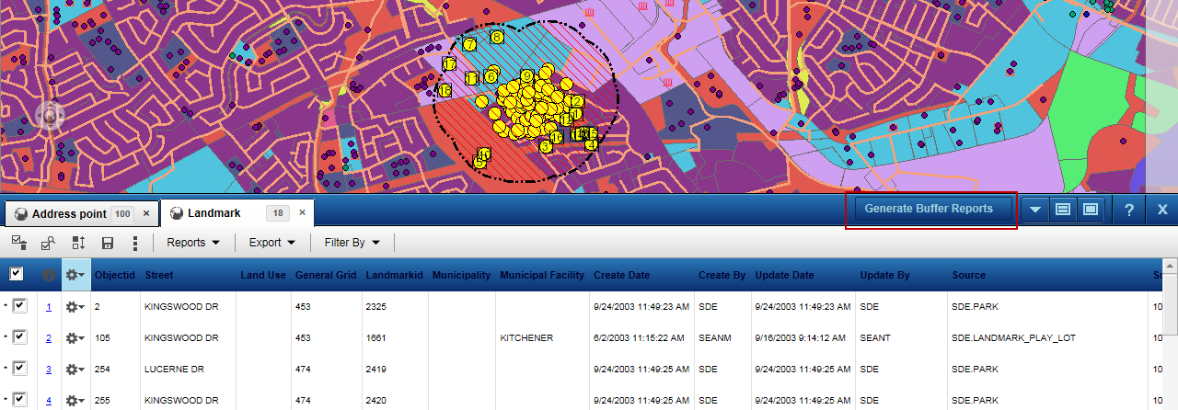Close the Address point tab
Viewport: 1178px width, 410px height.
click(146, 213)
